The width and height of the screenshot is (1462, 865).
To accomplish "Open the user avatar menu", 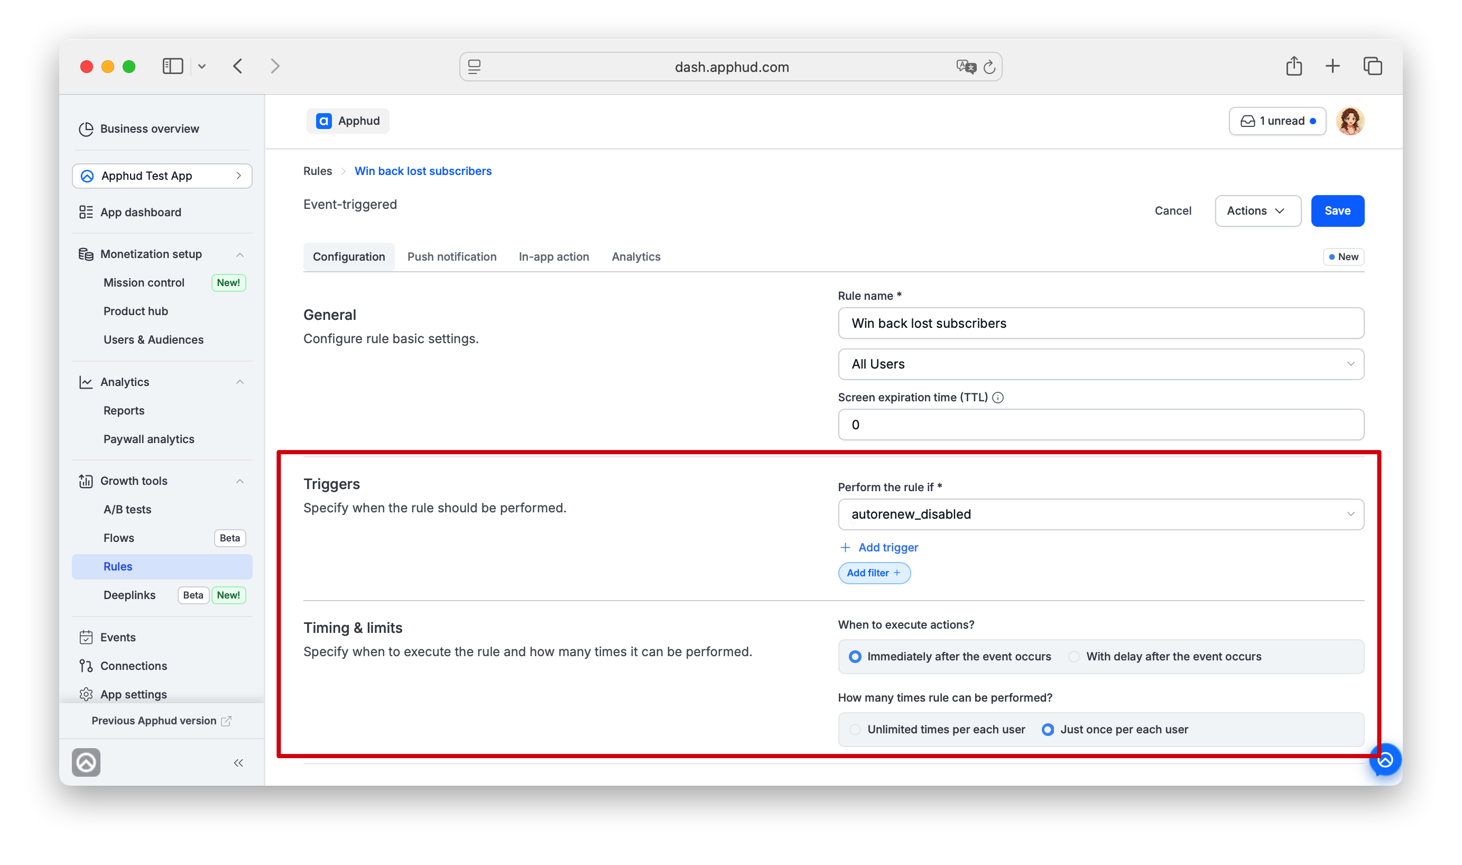I will [1349, 121].
